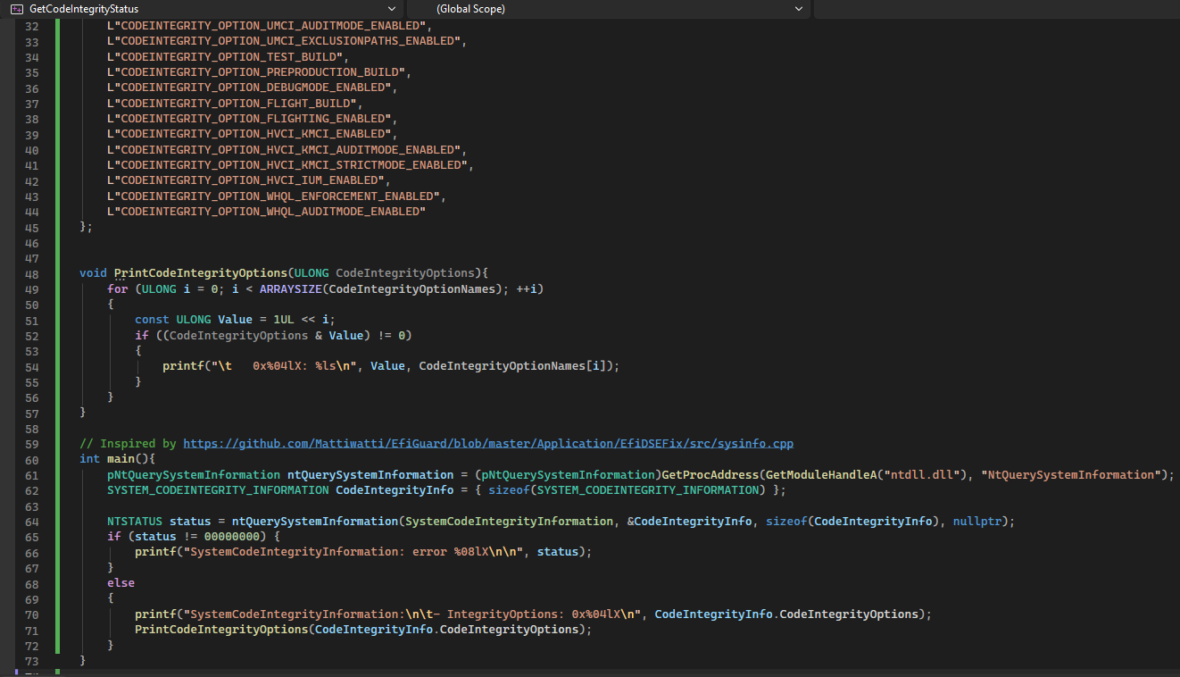This screenshot has width=1180, height=677.
Task: Click line number 45 in the gutter
Action: point(31,227)
